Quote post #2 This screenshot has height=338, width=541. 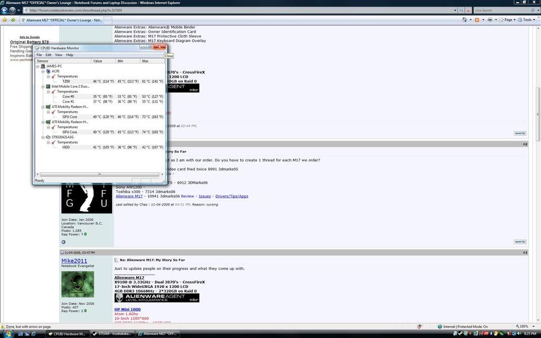tap(520, 242)
